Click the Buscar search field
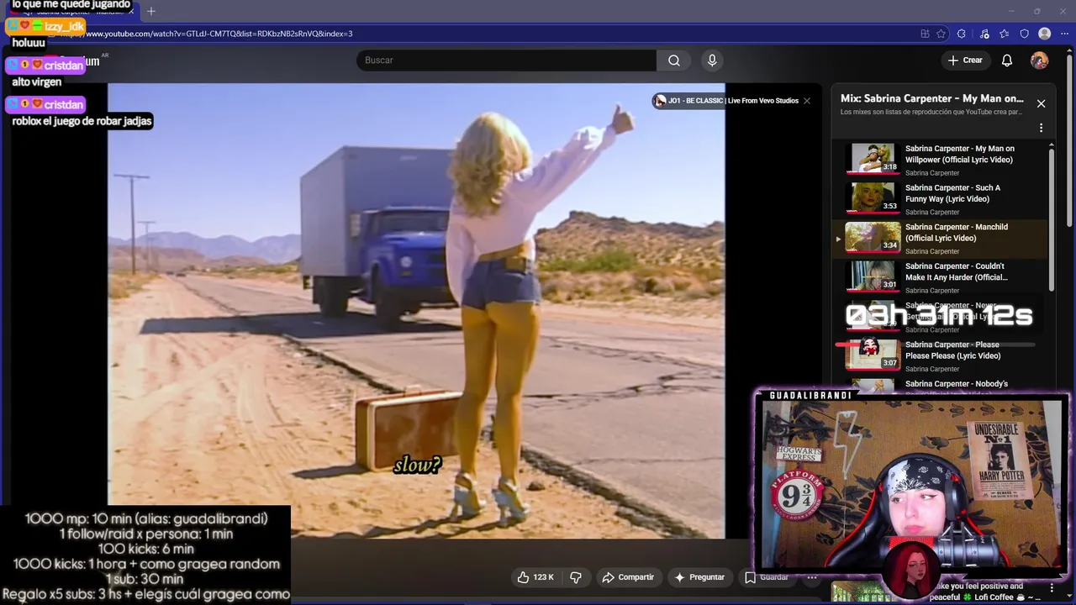The image size is (1076, 605). point(507,60)
